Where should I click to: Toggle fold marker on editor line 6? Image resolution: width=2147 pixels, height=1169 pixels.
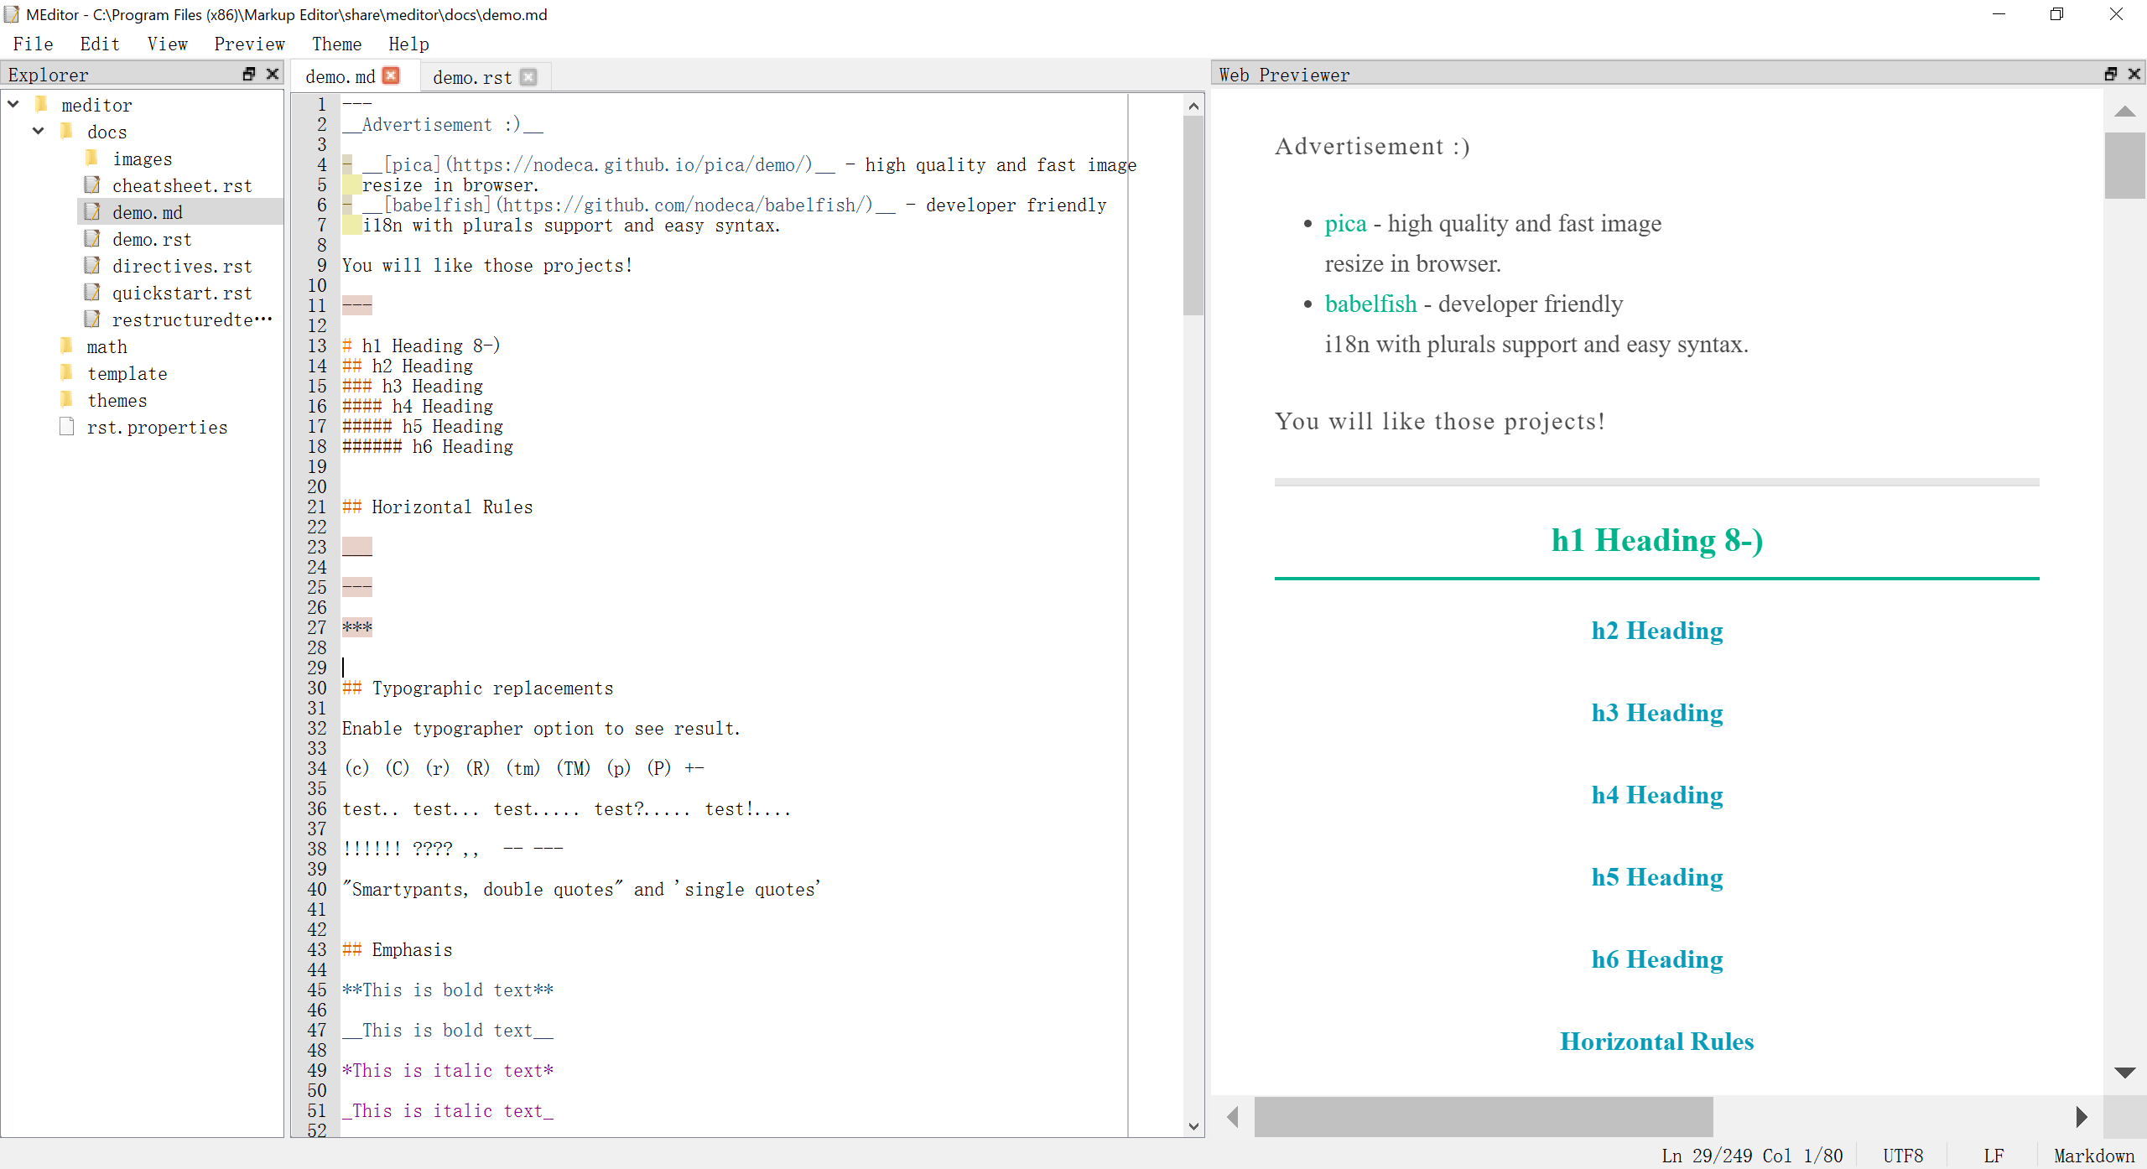347,205
